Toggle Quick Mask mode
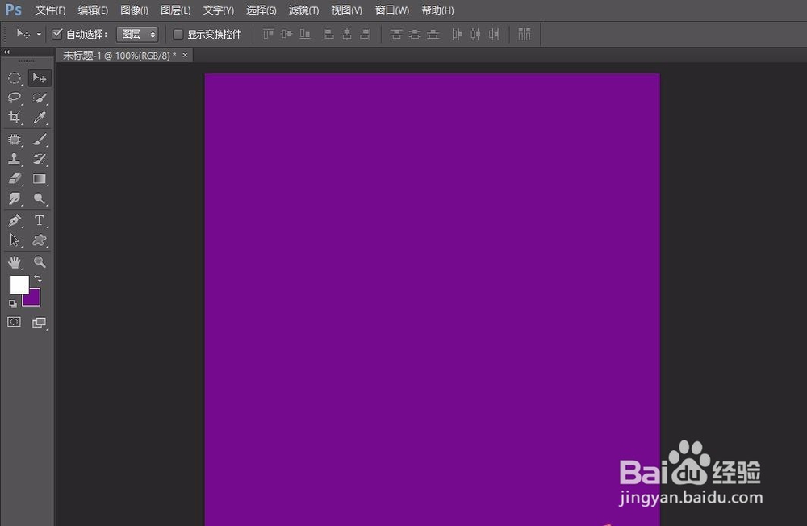The height and width of the screenshot is (526, 807). point(15,322)
